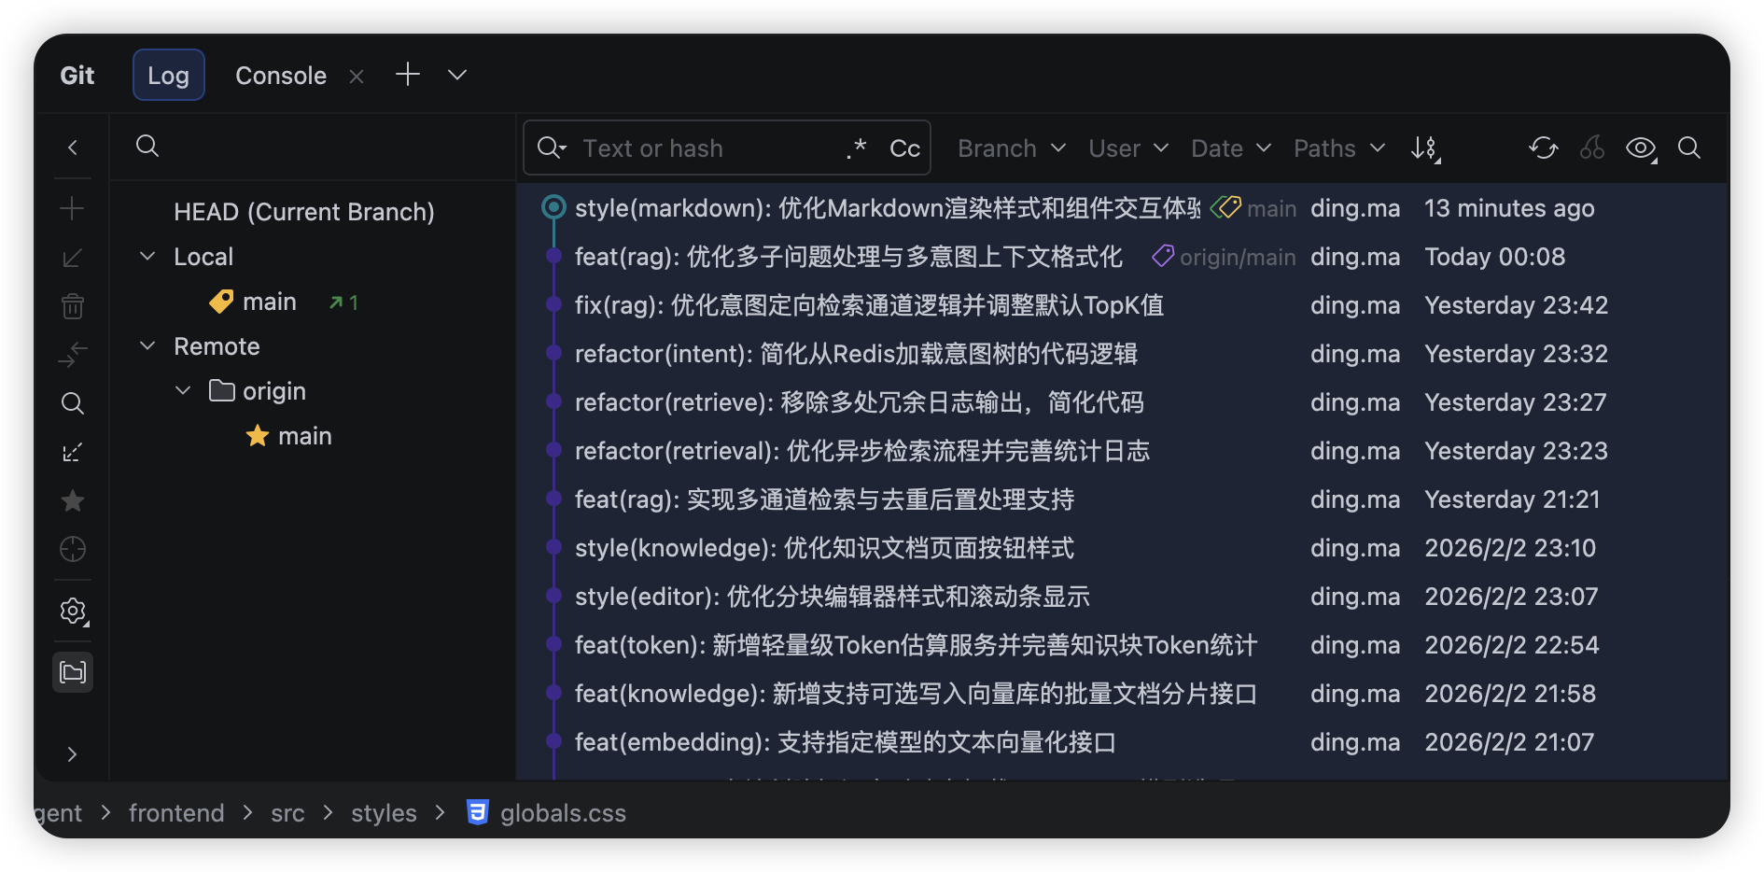Open the eye icon view options
The width and height of the screenshot is (1764, 872).
[1640, 148]
